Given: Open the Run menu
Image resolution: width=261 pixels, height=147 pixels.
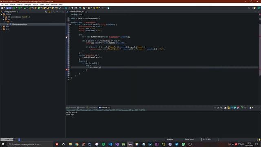Looking at the screenshot, I should pos(48,4).
